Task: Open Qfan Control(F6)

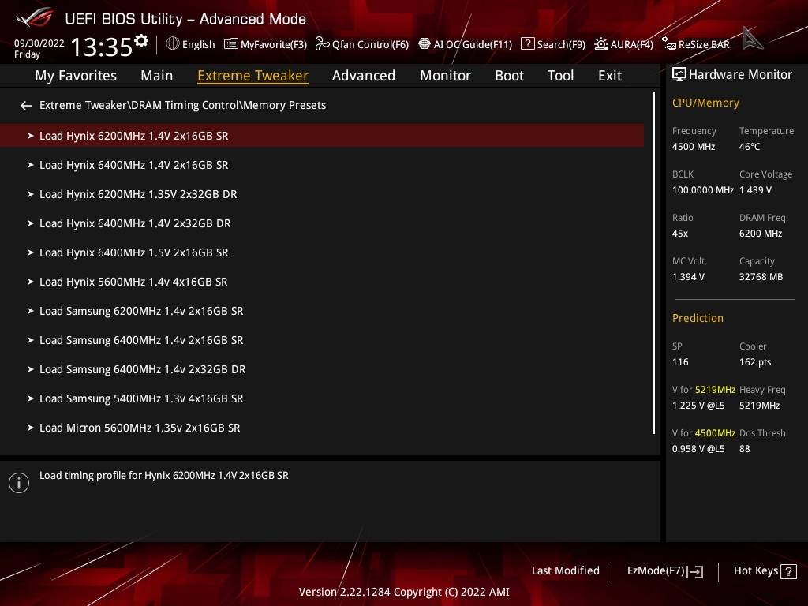Action: pos(362,44)
